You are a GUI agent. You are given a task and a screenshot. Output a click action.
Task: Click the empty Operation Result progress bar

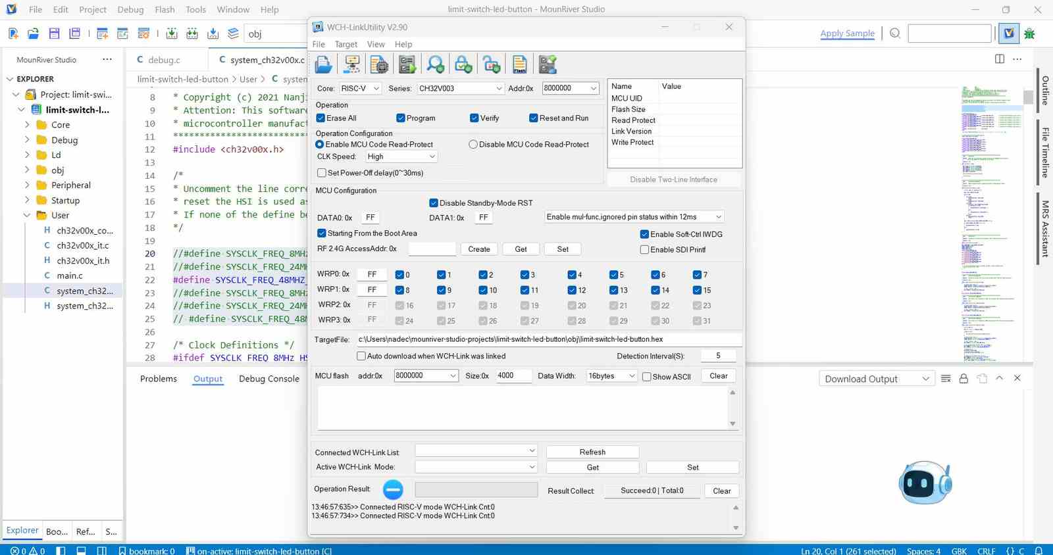tap(476, 490)
